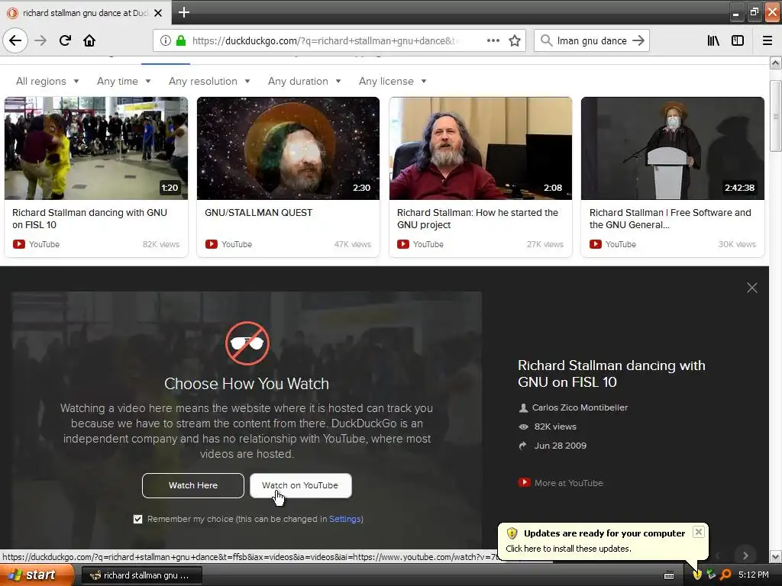Open the GNU/STALLMAN QUEST video thumbnail
This screenshot has width=782, height=586.
[288, 148]
